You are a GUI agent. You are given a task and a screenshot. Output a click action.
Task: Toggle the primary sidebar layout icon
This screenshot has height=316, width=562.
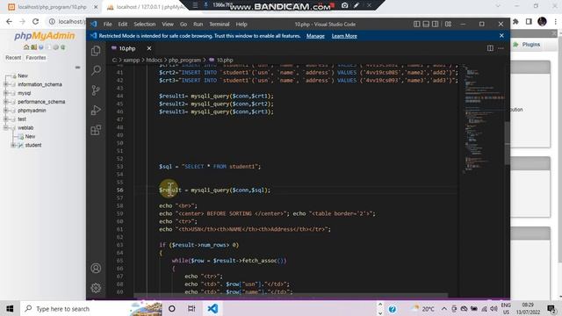click(x=416, y=24)
